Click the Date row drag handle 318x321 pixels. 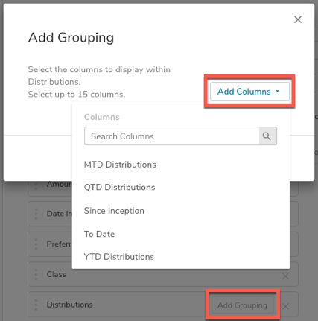click(x=36, y=214)
